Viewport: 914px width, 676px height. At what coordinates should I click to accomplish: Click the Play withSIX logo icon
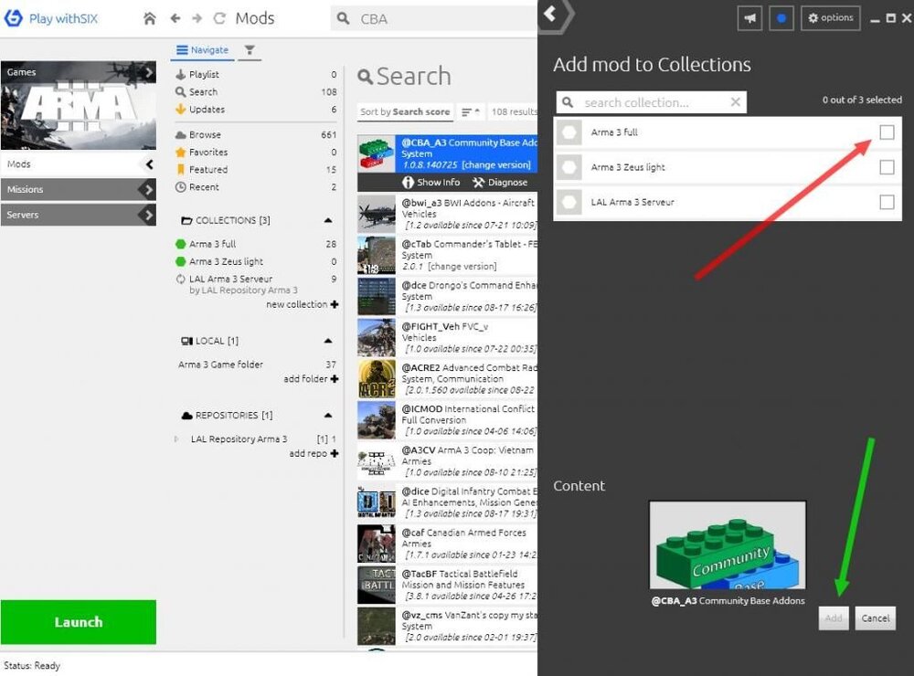14,18
